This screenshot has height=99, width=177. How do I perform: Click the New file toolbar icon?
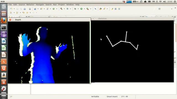[11, 9]
